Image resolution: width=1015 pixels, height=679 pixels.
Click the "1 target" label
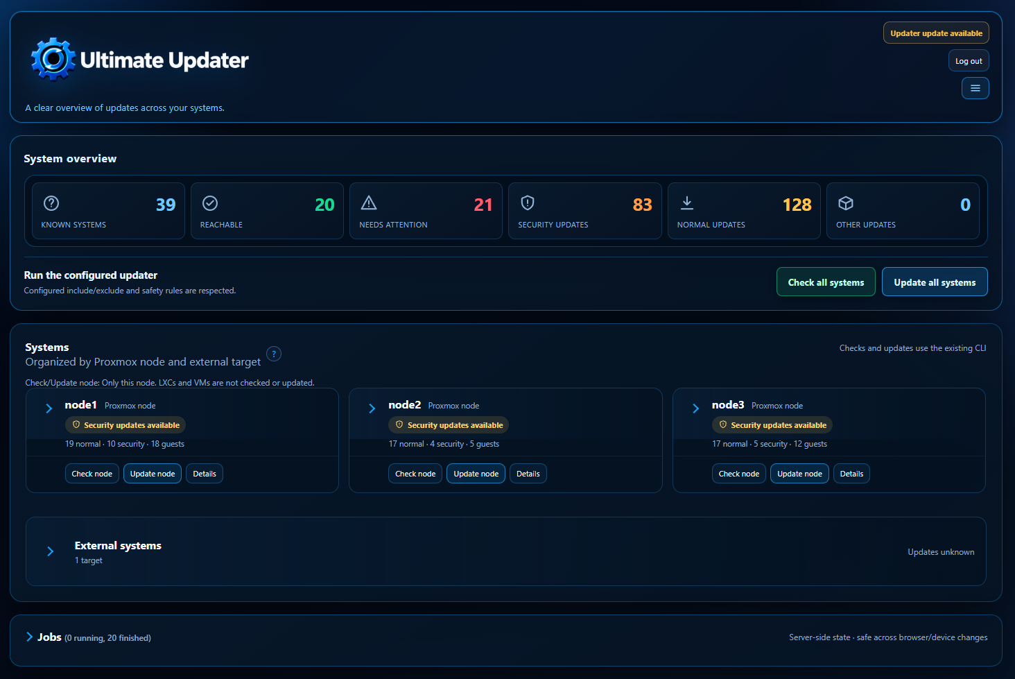[x=89, y=560]
